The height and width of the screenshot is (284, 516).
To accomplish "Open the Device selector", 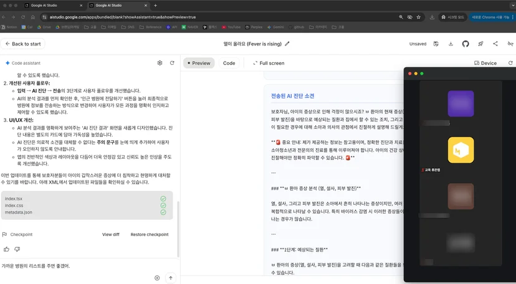I will pos(485,63).
